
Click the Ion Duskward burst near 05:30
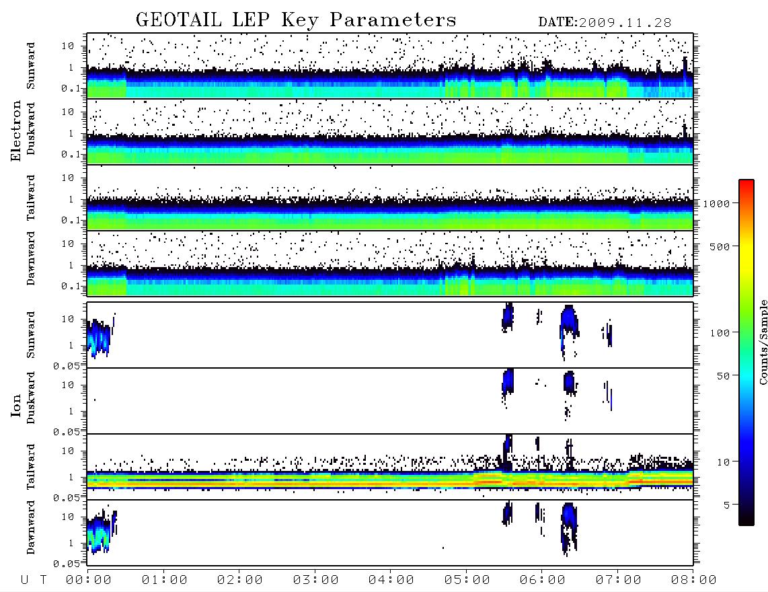pyautogui.click(x=508, y=383)
